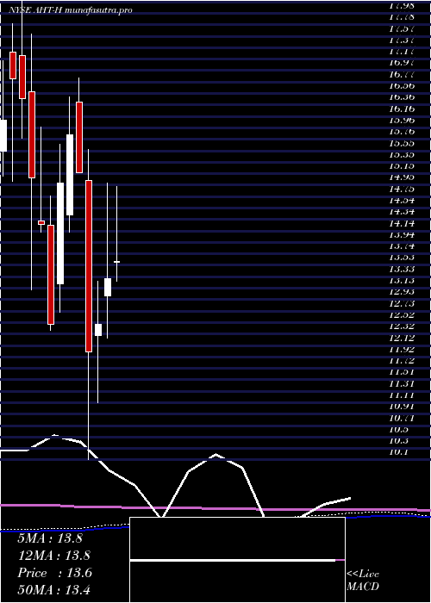Click the 12MA : 13.8 readout
Screen dimensions: 431x603
coord(53,556)
